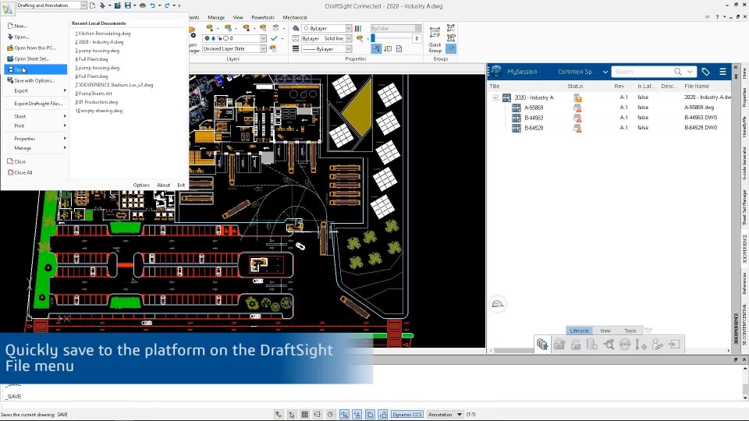Viewport: 749px width, 421px height.
Task: Open the View ribbon tab
Action: coord(238,17)
